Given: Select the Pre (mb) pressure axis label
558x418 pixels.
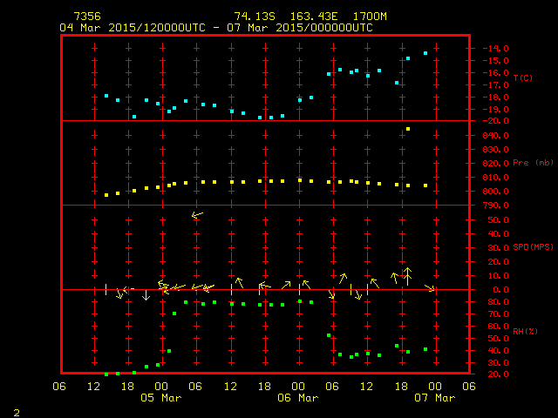Looking at the screenshot, I should click(x=534, y=163).
